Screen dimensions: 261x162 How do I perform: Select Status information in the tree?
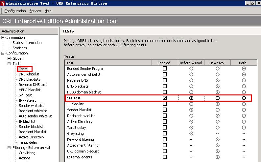(x=27, y=43)
